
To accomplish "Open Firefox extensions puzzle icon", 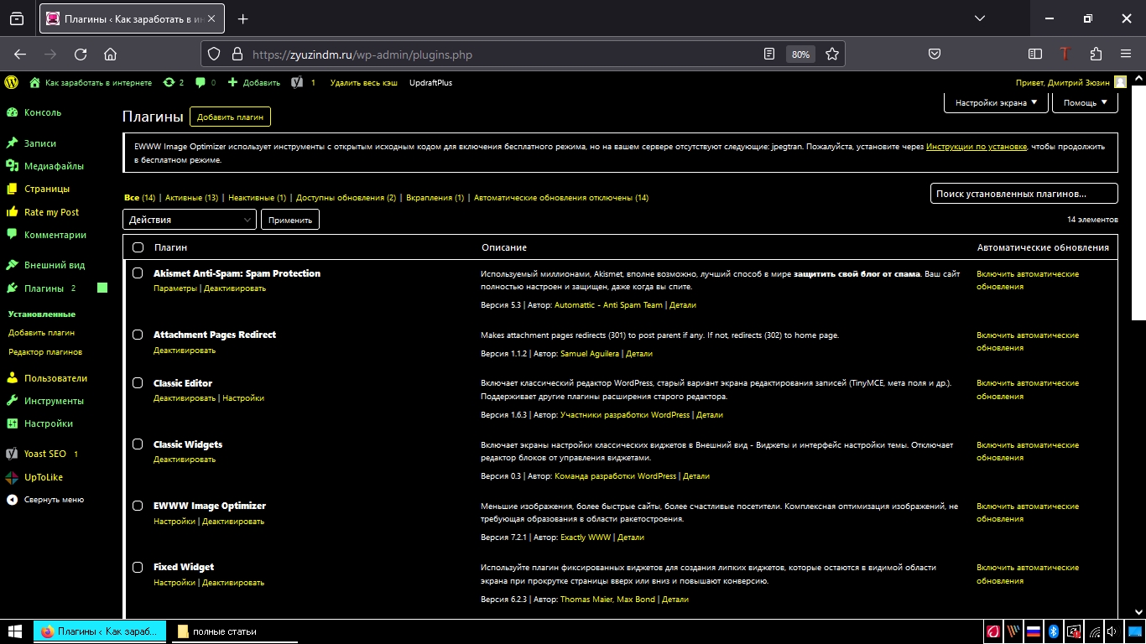I will [x=1096, y=54].
